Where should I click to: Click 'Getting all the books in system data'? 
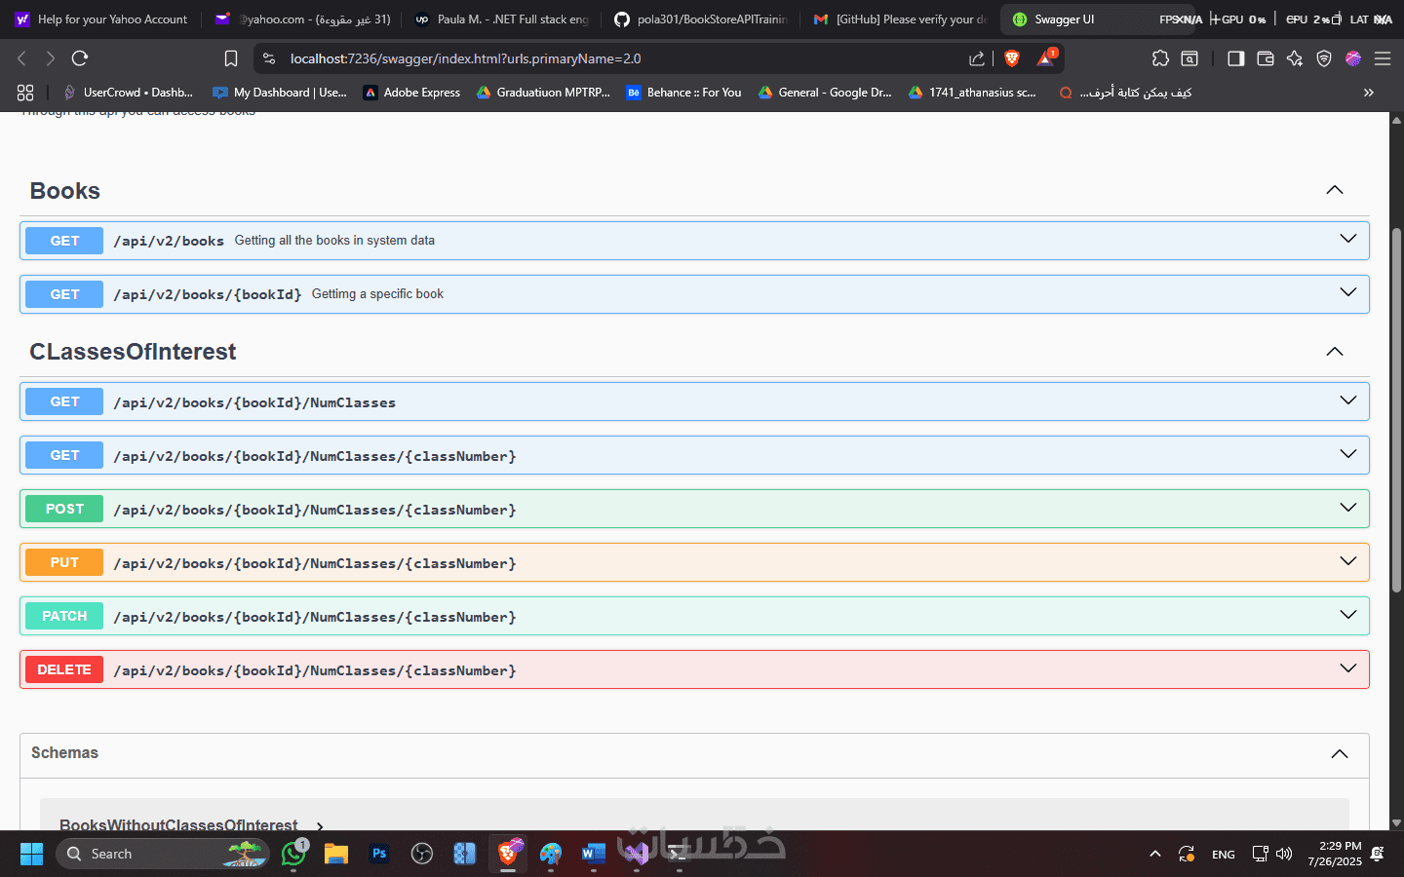(x=334, y=241)
